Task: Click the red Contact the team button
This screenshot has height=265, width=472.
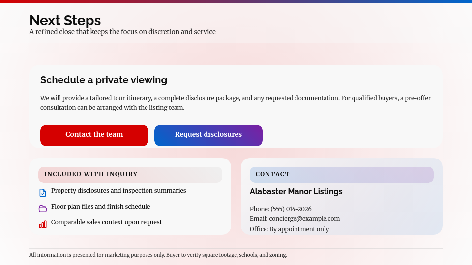Action: tap(94, 135)
